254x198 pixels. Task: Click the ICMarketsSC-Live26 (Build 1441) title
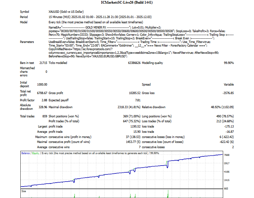[127, 3]
